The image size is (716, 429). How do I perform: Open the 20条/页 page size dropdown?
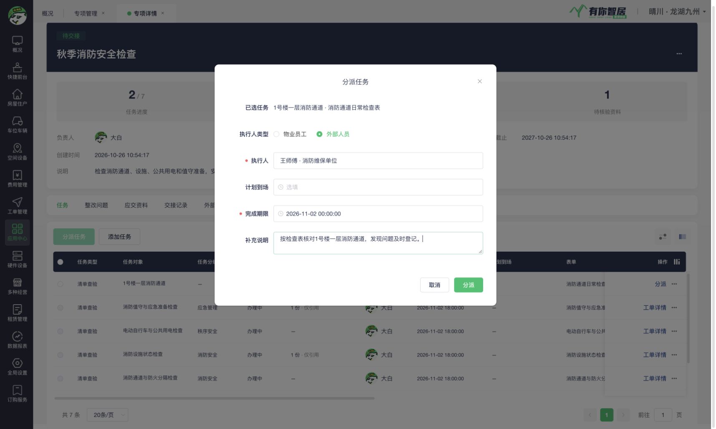tap(108, 415)
